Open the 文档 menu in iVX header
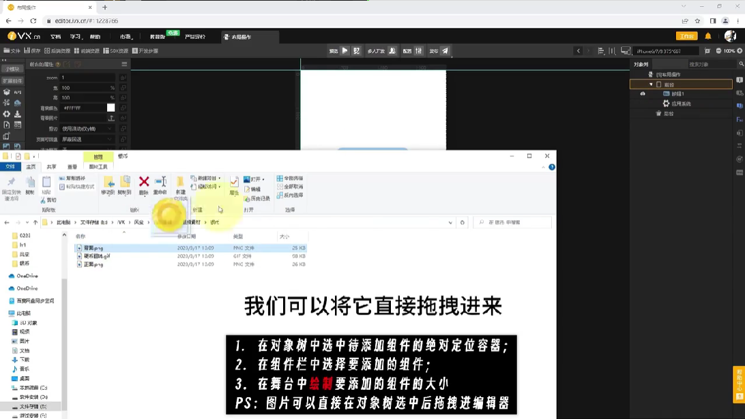745x419 pixels. click(55, 37)
